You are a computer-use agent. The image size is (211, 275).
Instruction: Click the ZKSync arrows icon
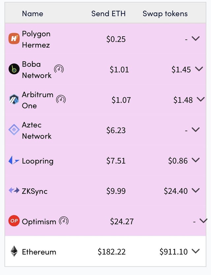pos(14,190)
